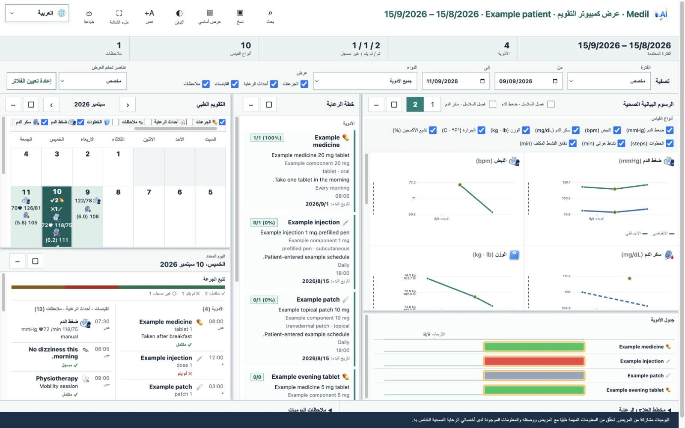Expand the treatment and care plan section
Screen dimensions: 685x428
coord(645,410)
